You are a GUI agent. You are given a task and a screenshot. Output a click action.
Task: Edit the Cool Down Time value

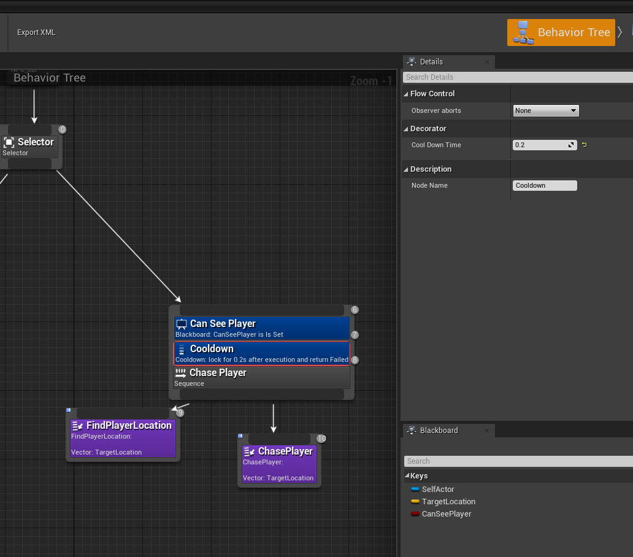540,145
